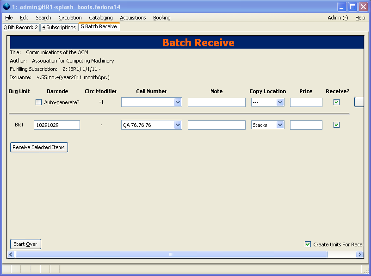Expand the QA 76.76 76 call number dropdown
Image resolution: width=371 pixels, height=276 pixels.
pyautogui.click(x=178, y=125)
